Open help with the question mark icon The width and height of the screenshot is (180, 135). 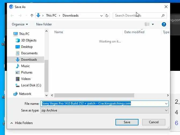164,24
